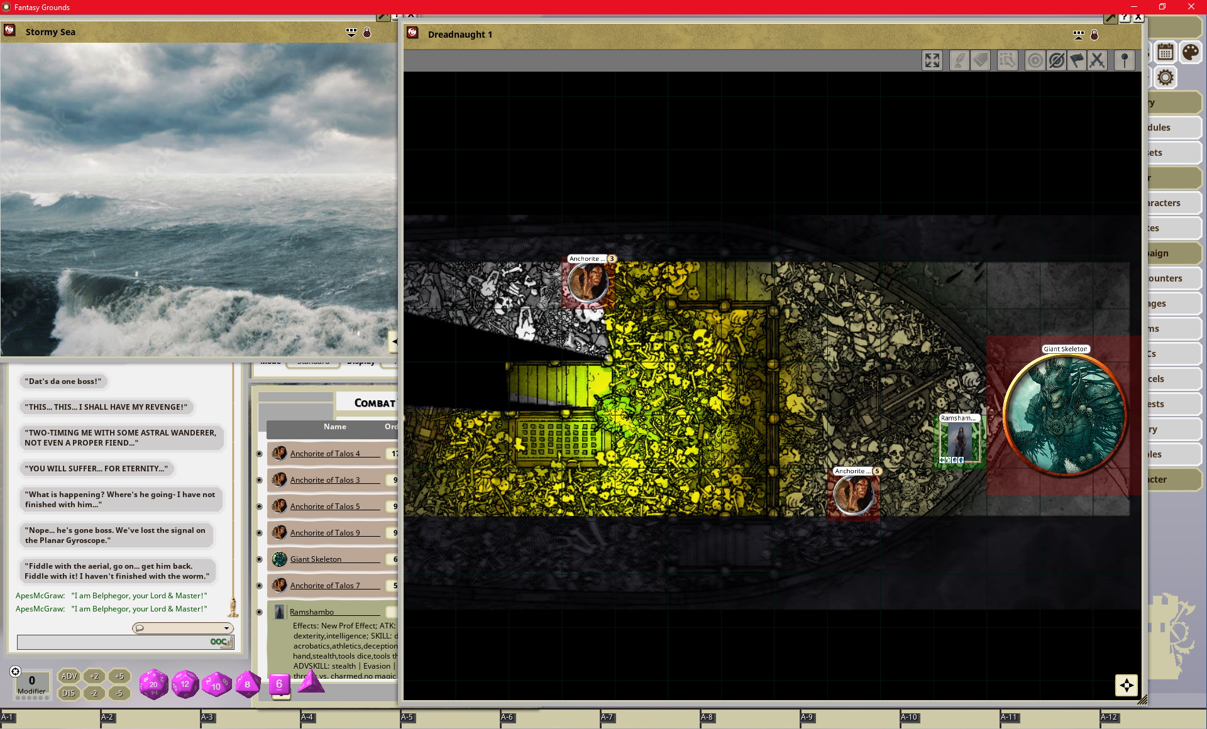Select Anchorite token numbered 5 on map
Image resolution: width=1207 pixels, height=729 pixels.
click(x=854, y=495)
